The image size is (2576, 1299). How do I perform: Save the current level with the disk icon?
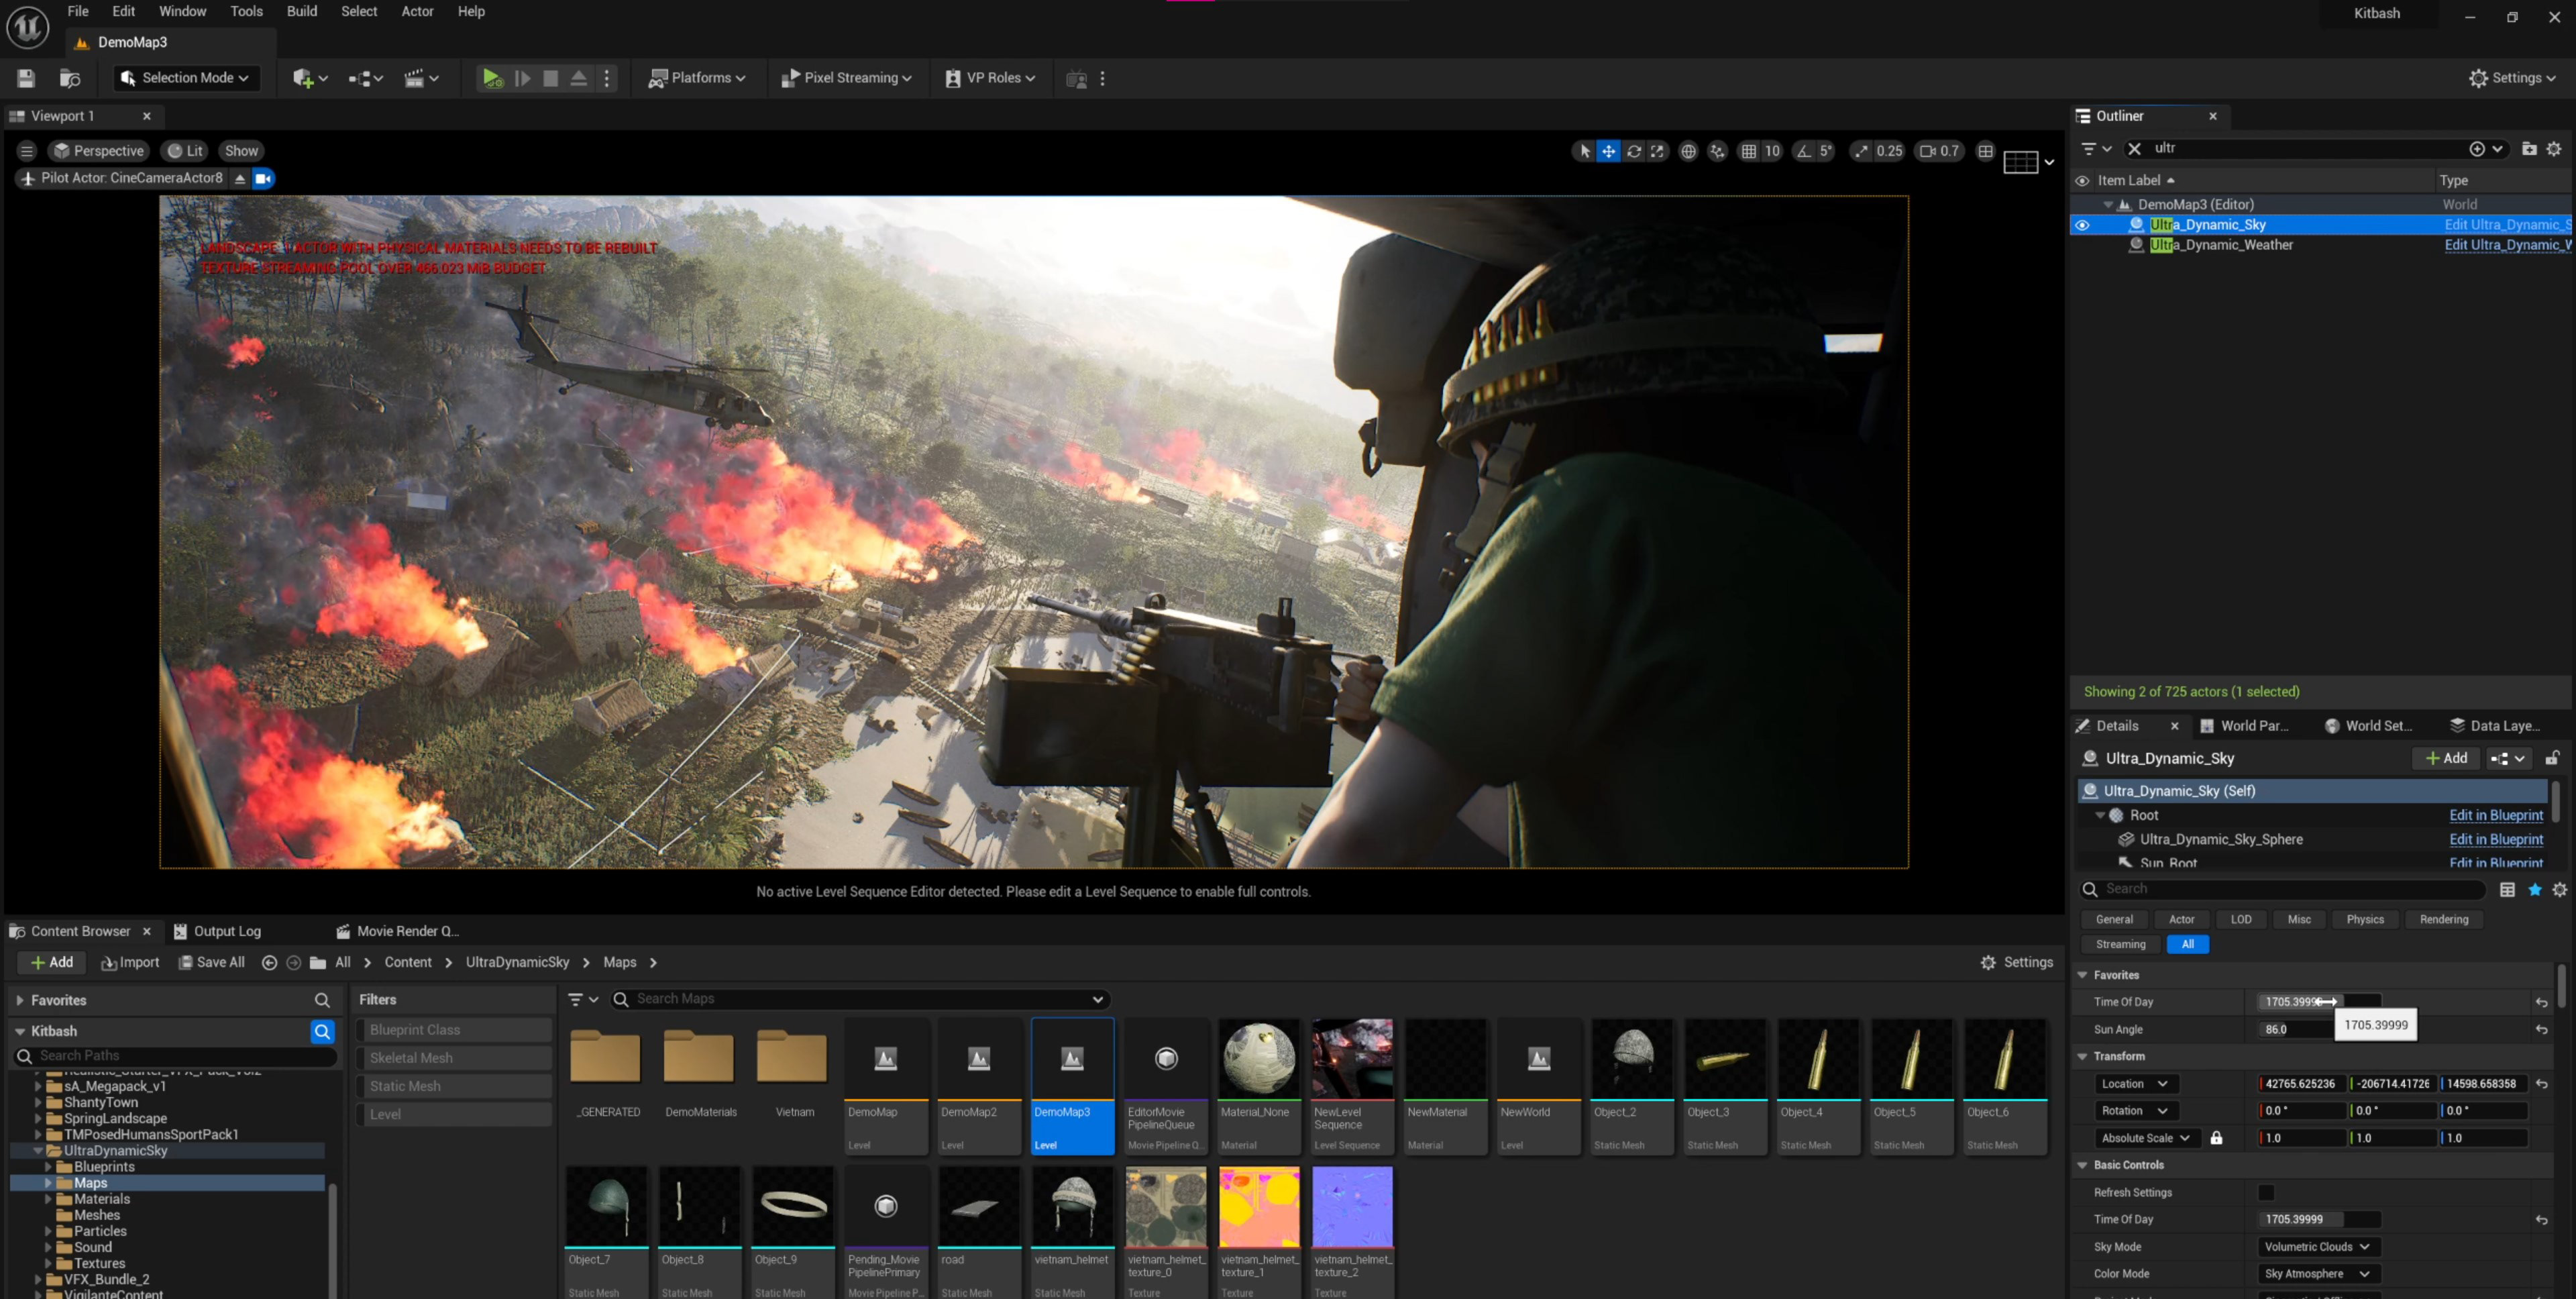[26, 78]
